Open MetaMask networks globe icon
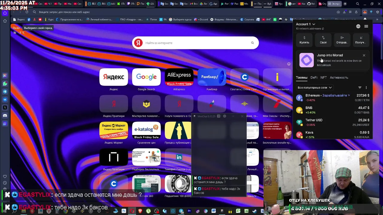Screen dimensions: 383x215 click(x=358, y=26)
